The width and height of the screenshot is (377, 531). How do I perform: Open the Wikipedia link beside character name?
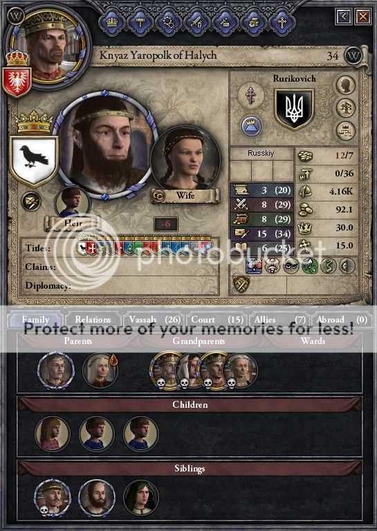(353, 56)
